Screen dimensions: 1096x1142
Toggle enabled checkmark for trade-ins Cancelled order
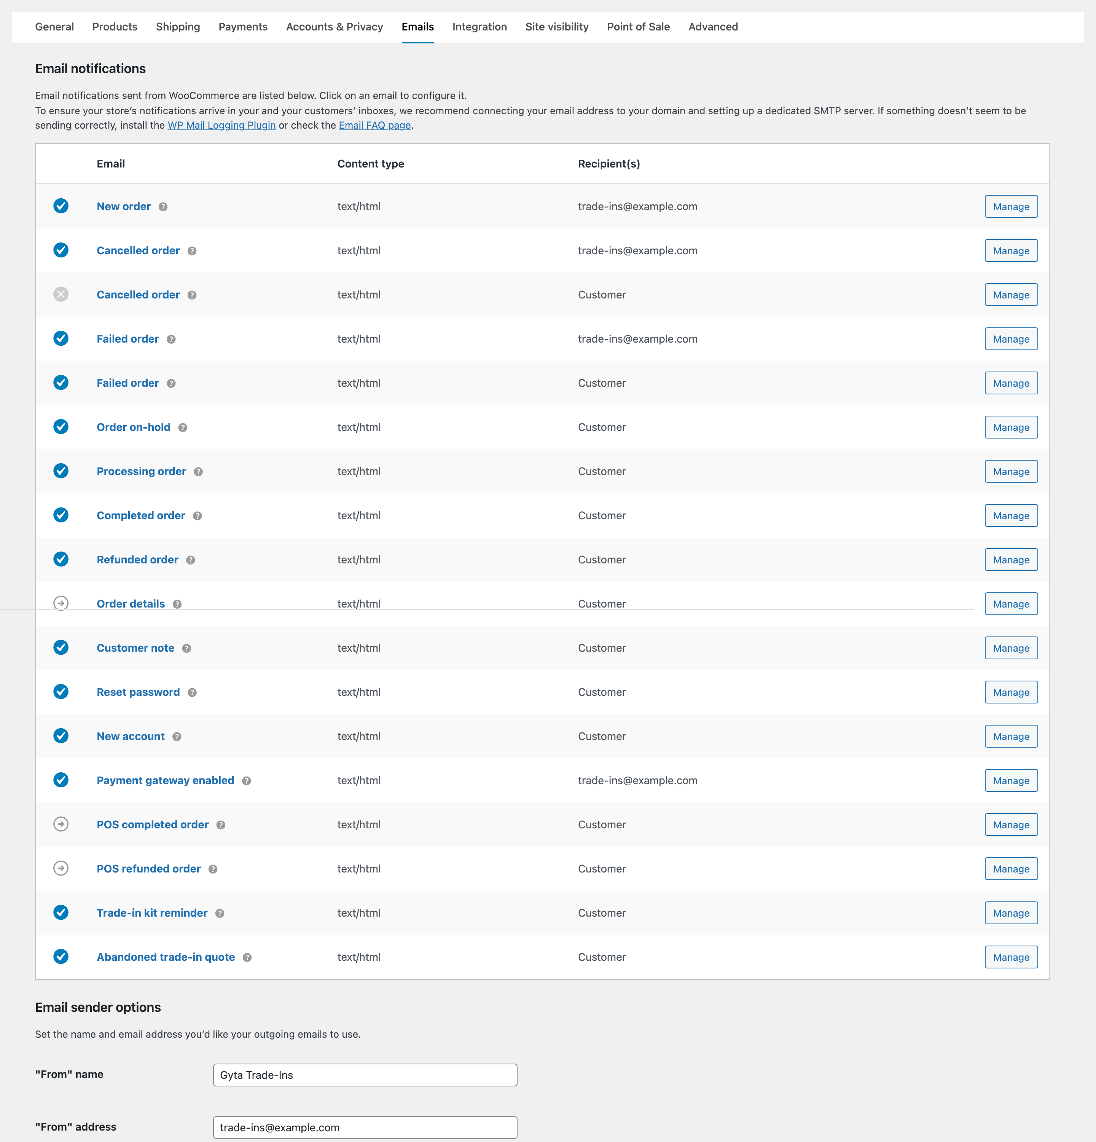[61, 250]
